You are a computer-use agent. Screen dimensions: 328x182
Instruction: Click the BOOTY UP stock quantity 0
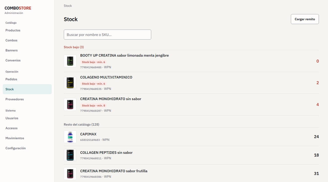pyautogui.click(x=317, y=61)
